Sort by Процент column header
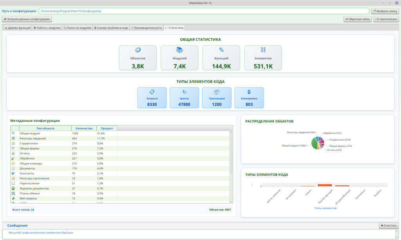Image resolution: width=401 pixels, height=240 pixels. point(107,129)
